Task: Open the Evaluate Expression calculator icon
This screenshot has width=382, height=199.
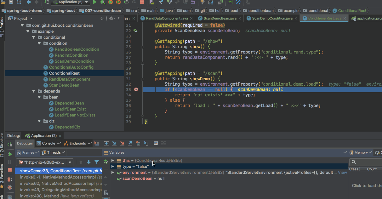Action: click(156, 143)
